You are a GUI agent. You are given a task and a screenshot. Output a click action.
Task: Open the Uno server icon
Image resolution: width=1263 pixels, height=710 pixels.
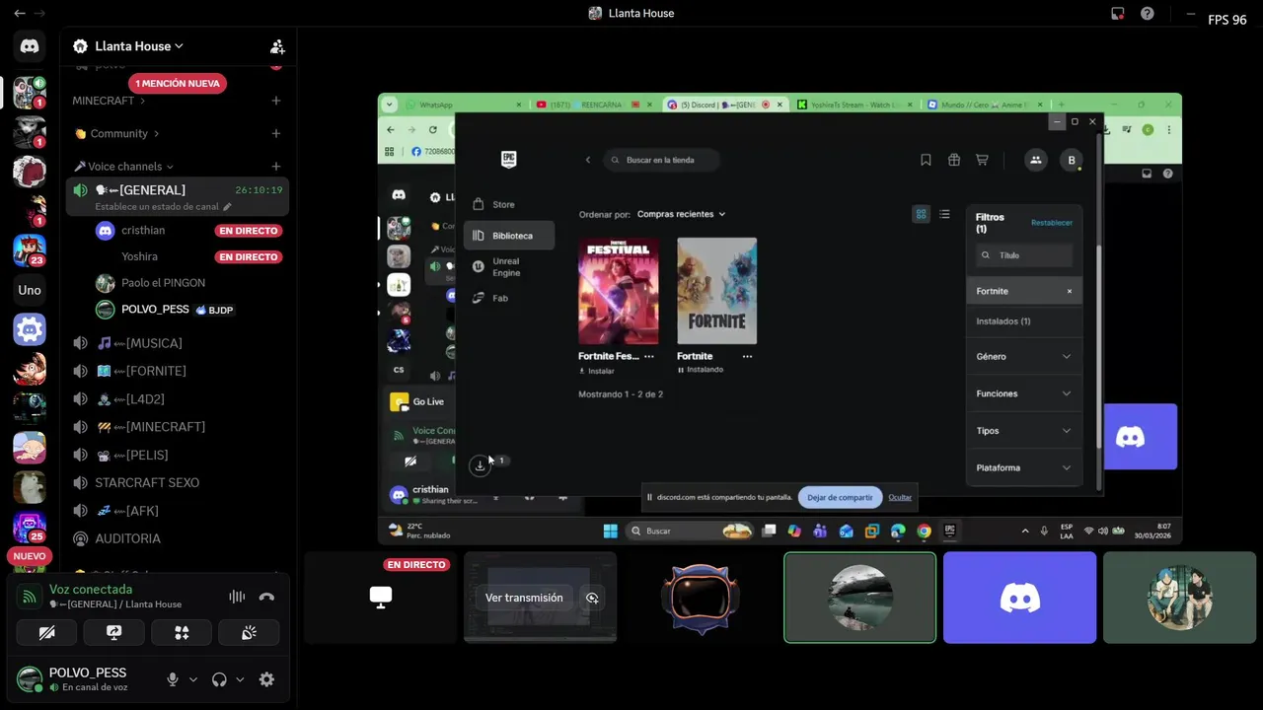point(30,290)
